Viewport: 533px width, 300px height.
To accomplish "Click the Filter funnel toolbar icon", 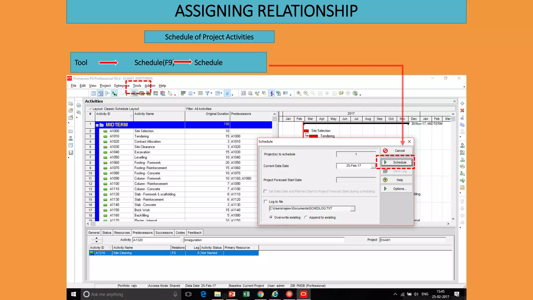I will pos(207,93).
